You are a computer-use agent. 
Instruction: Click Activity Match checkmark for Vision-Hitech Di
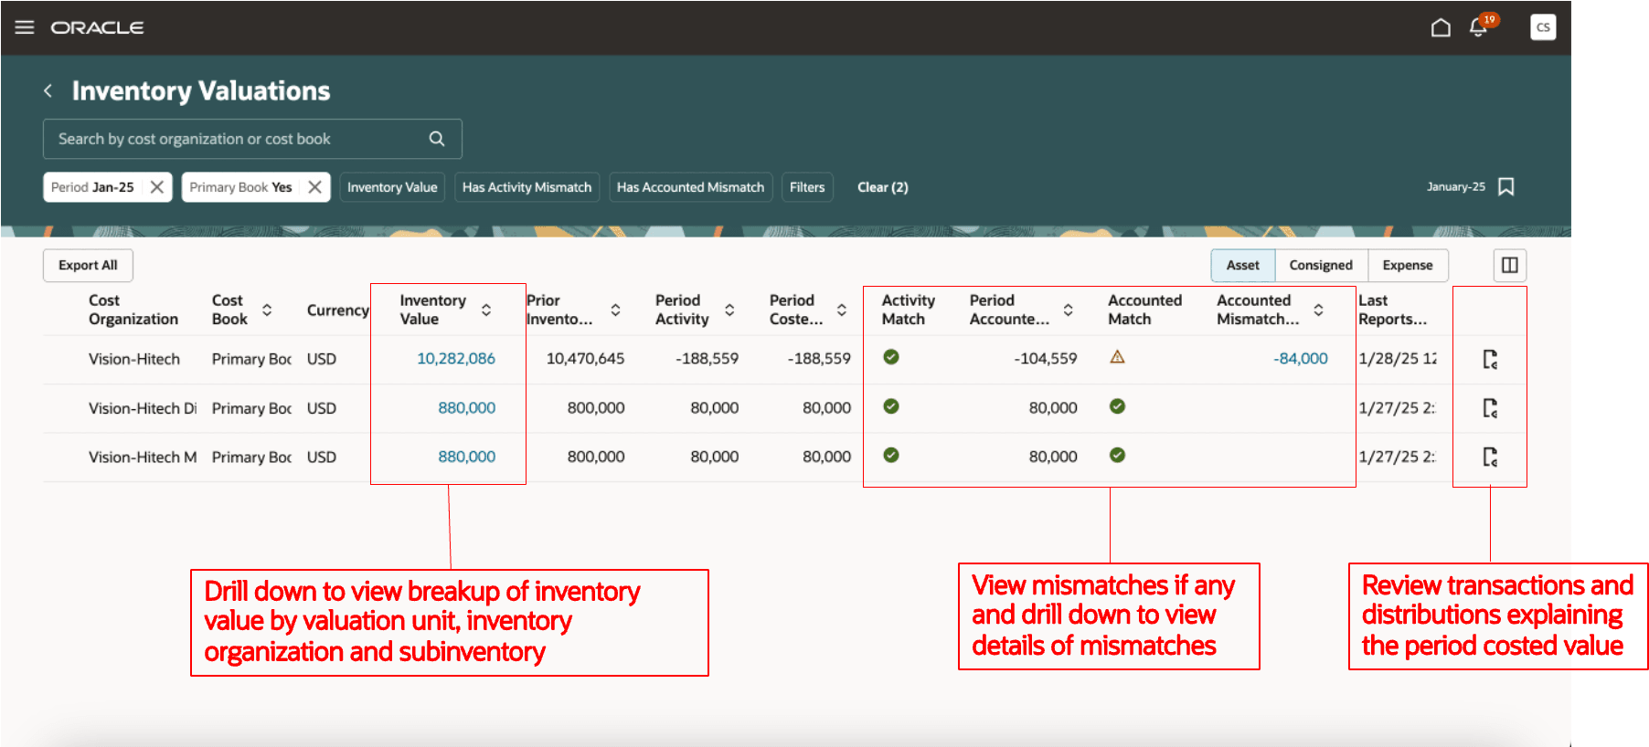(x=891, y=406)
